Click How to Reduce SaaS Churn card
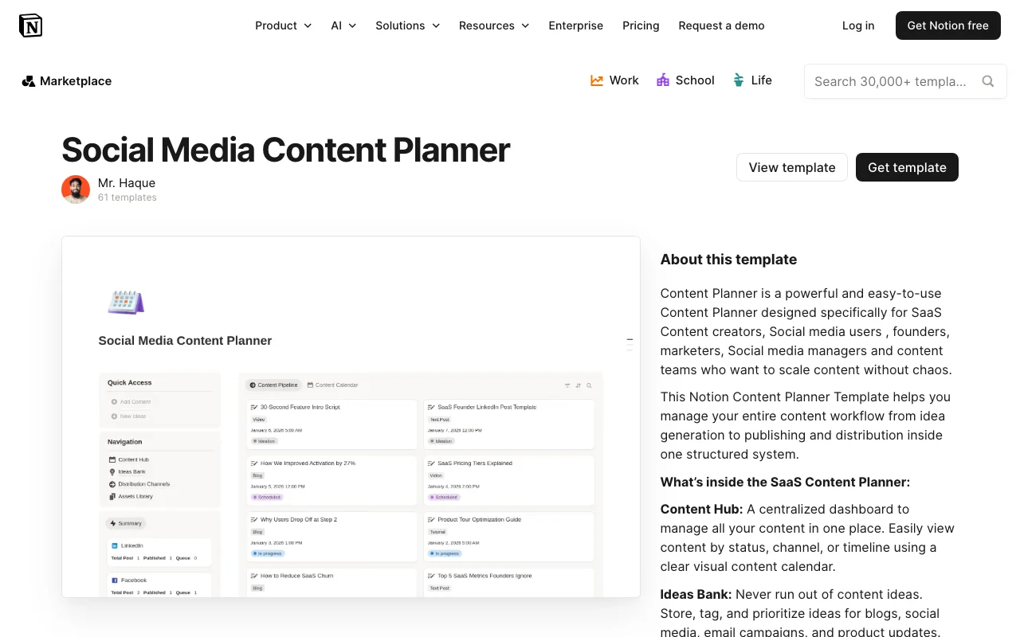This screenshot has width=1020, height=637. 331,582
